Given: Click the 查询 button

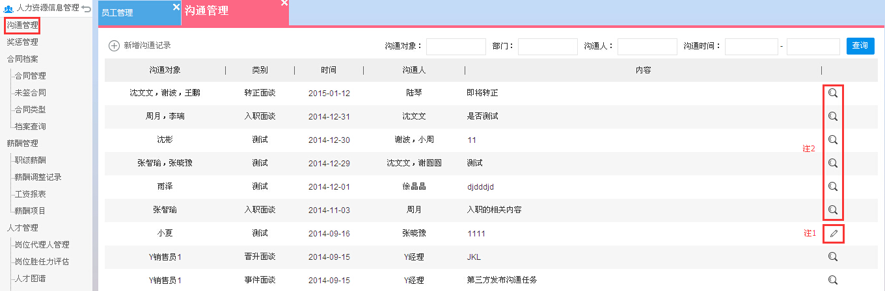Looking at the screenshot, I should (860, 46).
